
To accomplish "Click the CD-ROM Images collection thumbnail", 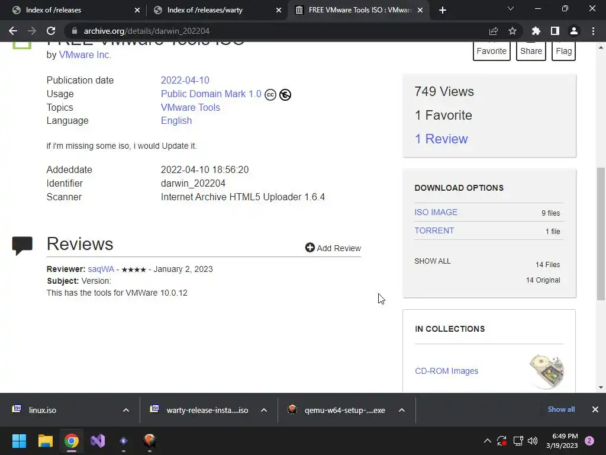I will (x=546, y=371).
